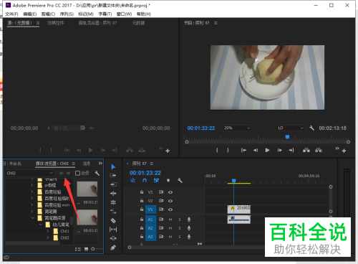Go to Out point in Program monitor
The width and height of the screenshot is (358, 264).
291,150
